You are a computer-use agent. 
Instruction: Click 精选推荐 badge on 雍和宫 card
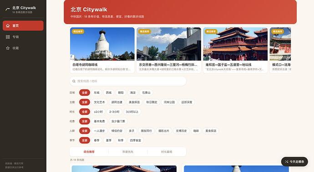(211, 31)
